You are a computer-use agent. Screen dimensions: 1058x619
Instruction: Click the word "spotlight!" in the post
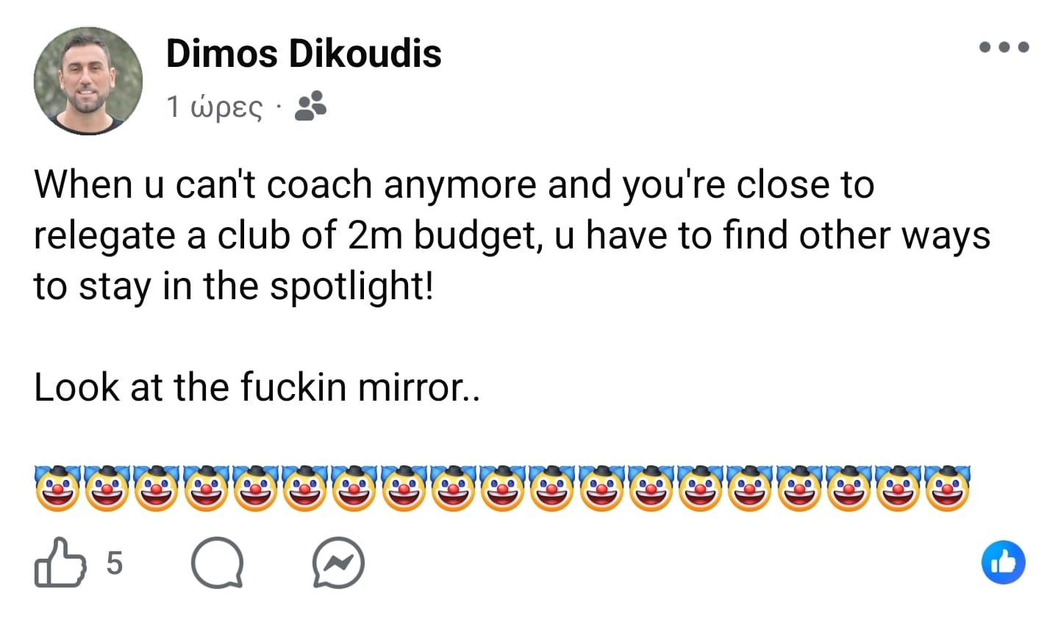351,286
